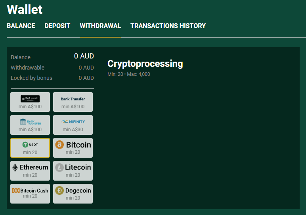306x215 pixels.
Task: Click the USDT Tether payment tile
Action: pyautogui.click(x=30, y=148)
